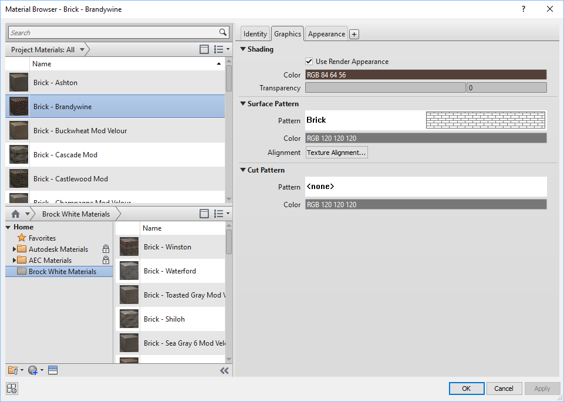This screenshot has width=564, height=402.
Task: Click the Cancel button
Action: pyautogui.click(x=504, y=389)
